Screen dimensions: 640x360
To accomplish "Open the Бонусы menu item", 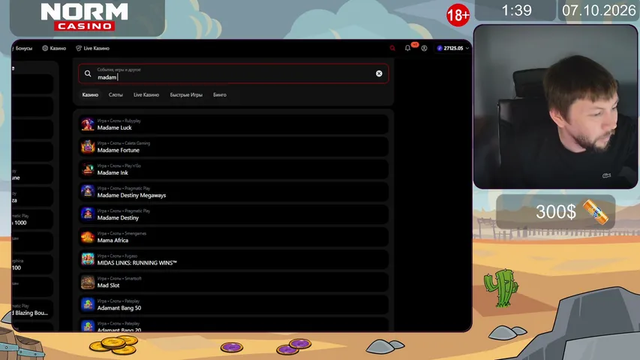I will click(x=23, y=48).
